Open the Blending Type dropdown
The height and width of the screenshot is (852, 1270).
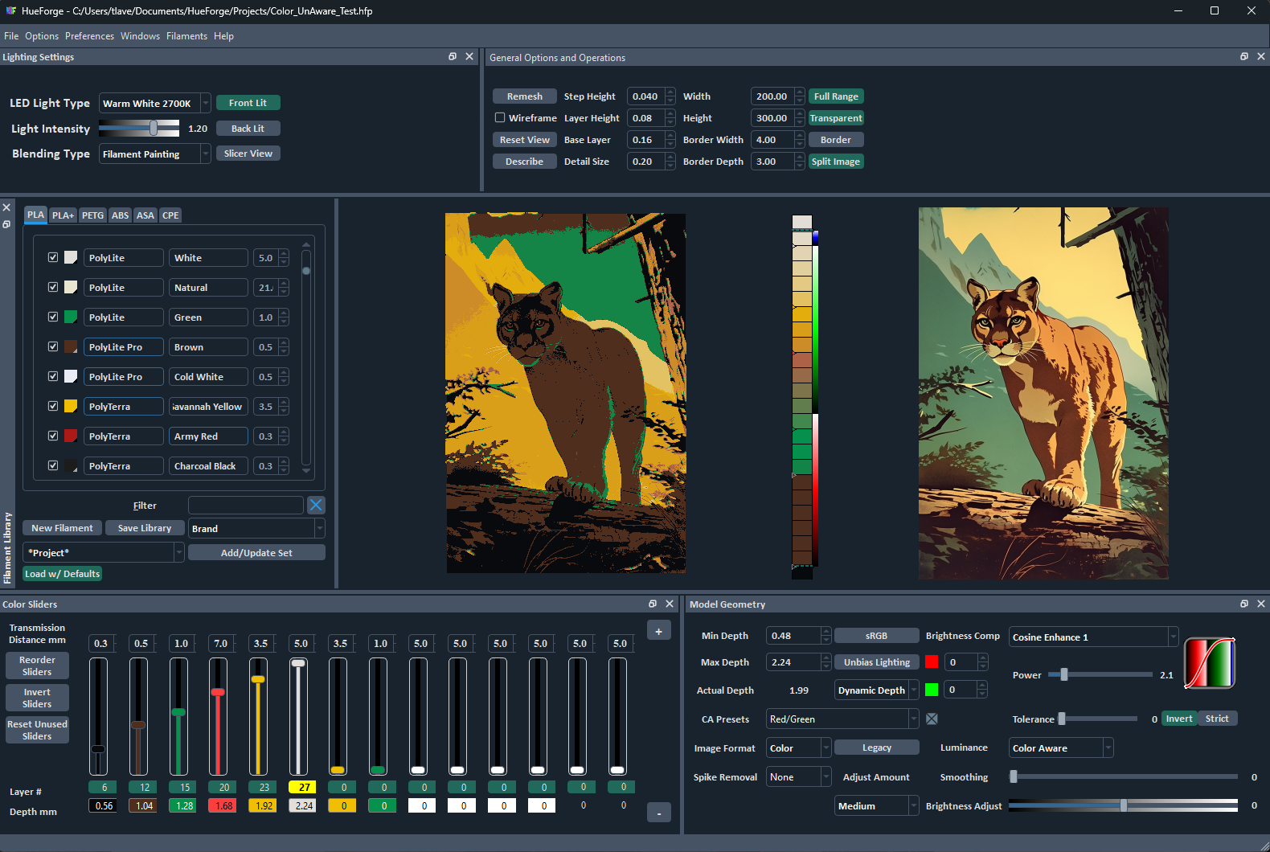[x=155, y=154]
